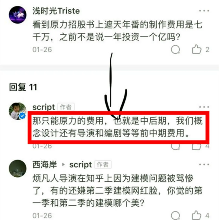
Task: Tap the comment text about 遮天年番制作费用
Action: pos(117,31)
